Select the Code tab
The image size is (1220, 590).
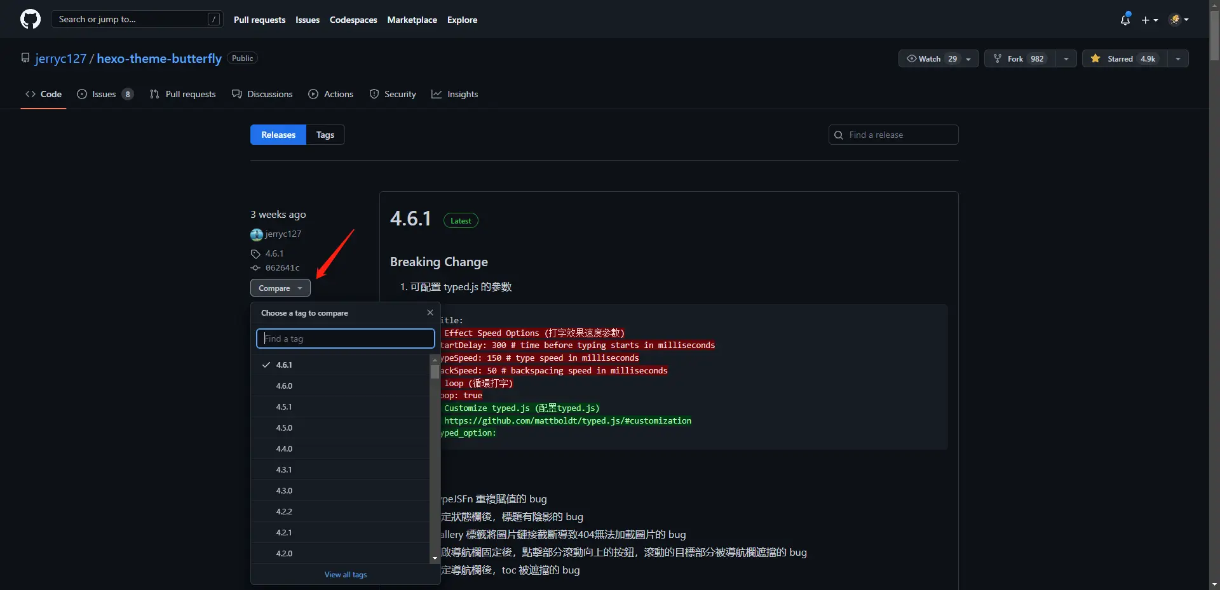coord(43,94)
